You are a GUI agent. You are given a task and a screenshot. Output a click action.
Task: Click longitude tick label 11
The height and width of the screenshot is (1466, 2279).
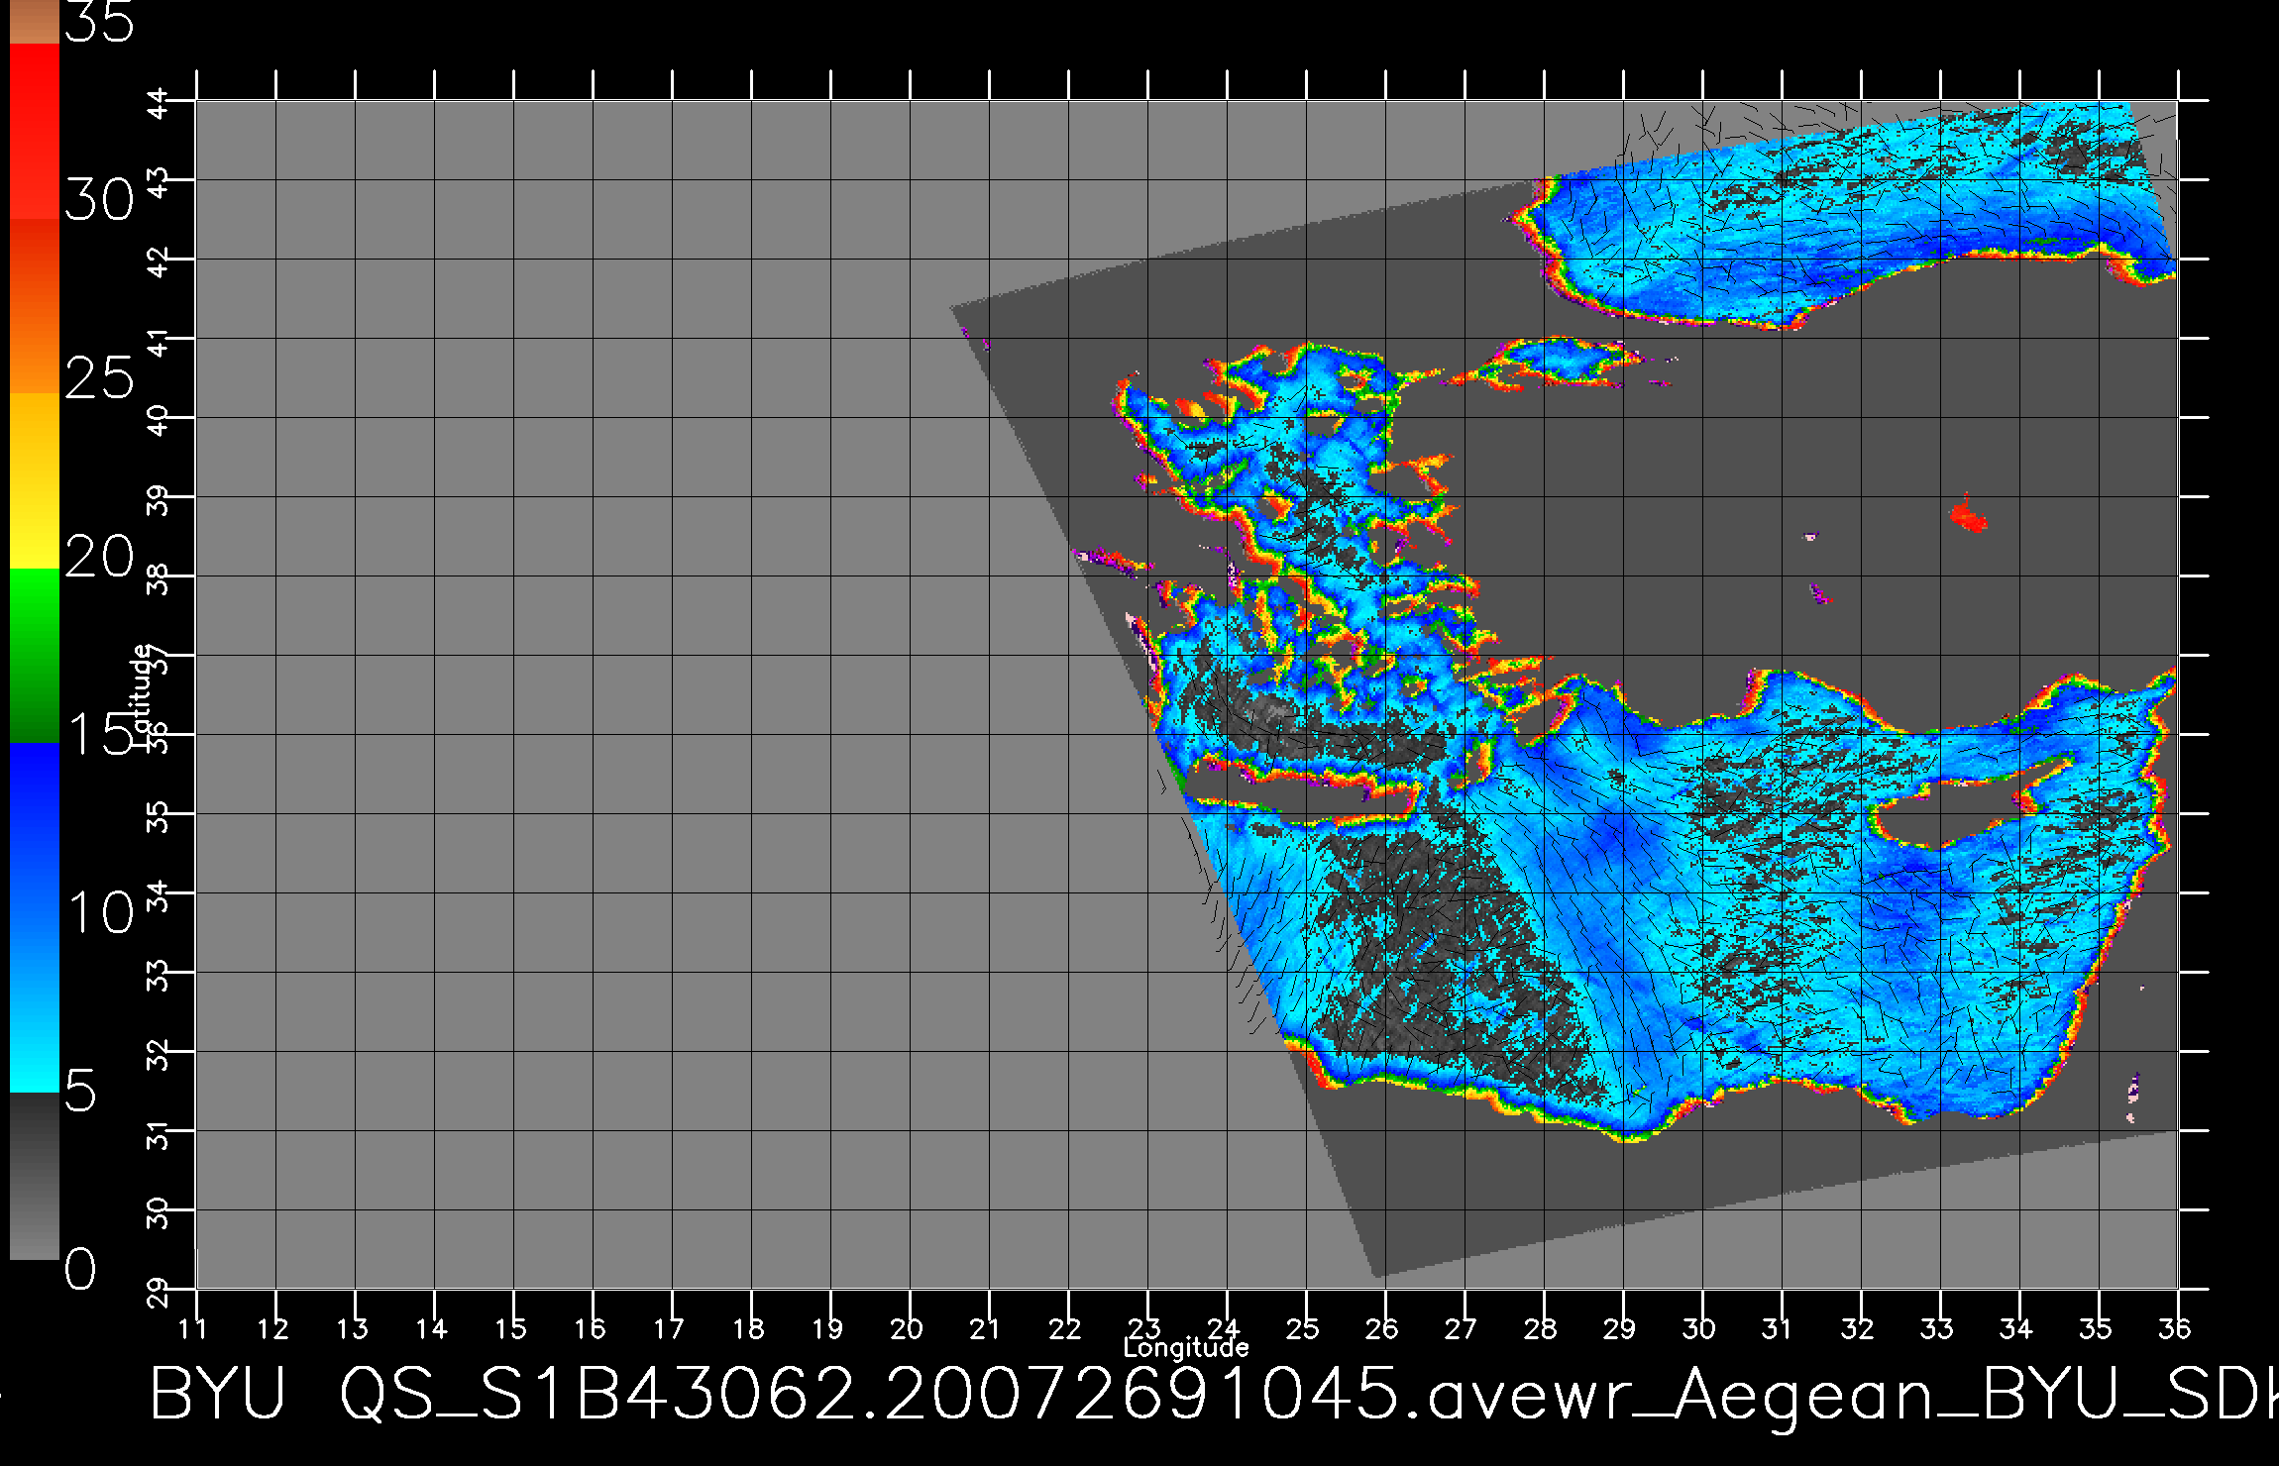pyautogui.click(x=193, y=1328)
